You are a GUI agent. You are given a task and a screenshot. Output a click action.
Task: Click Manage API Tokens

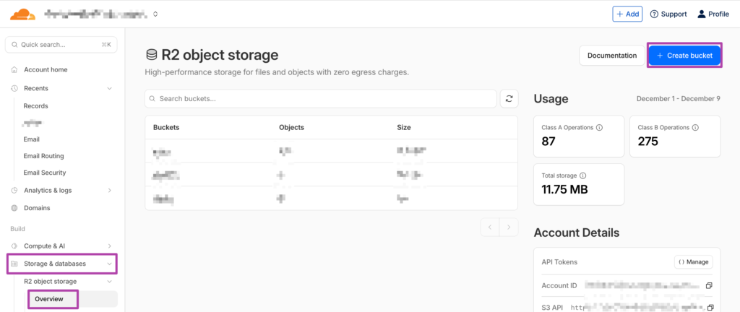(694, 262)
